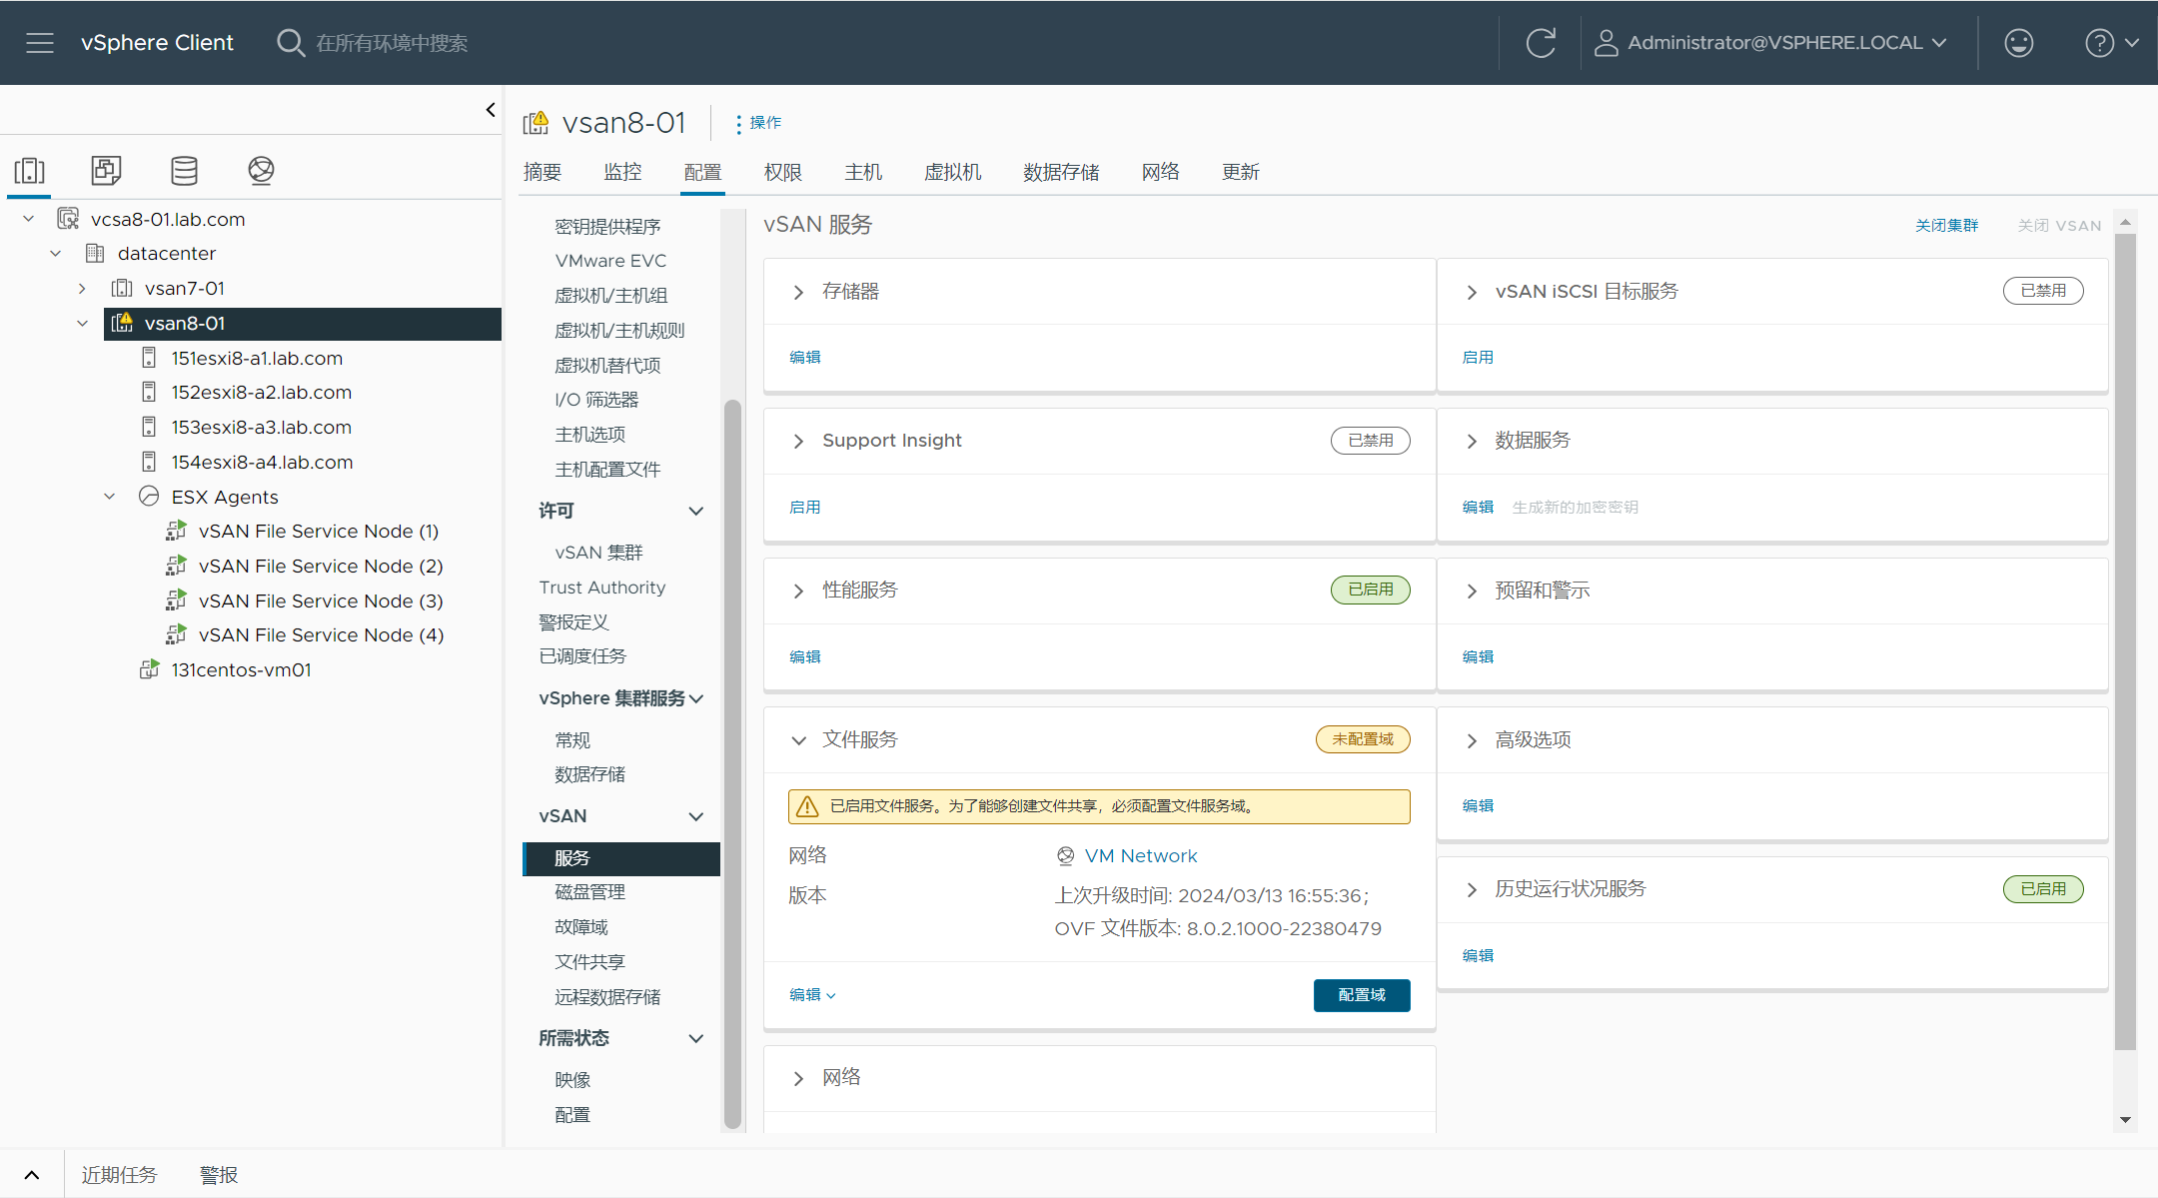The height and width of the screenshot is (1198, 2158).
Task: Open the VM Network link
Action: pos(1141,856)
